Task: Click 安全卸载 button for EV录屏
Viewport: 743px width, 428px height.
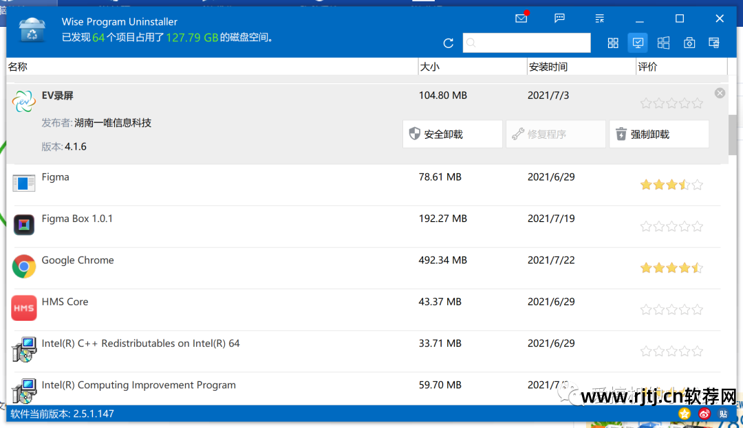Action: click(452, 135)
